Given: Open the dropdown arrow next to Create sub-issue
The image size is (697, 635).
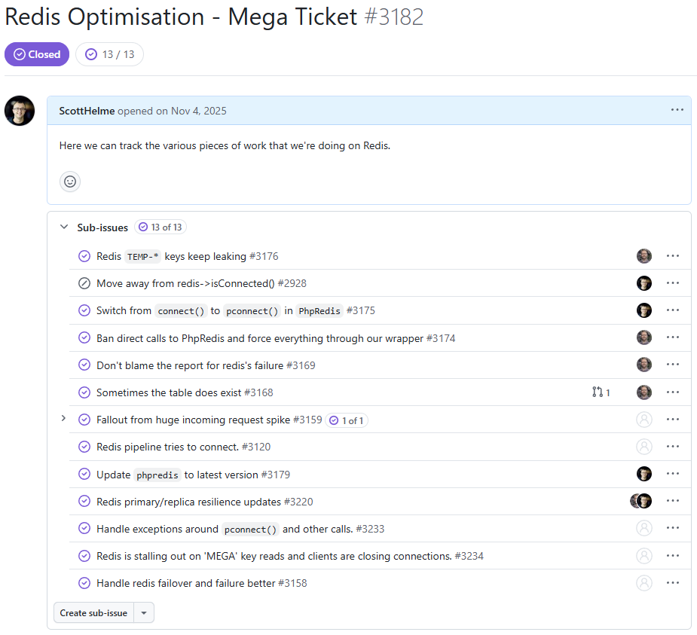Looking at the screenshot, I should click(144, 612).
